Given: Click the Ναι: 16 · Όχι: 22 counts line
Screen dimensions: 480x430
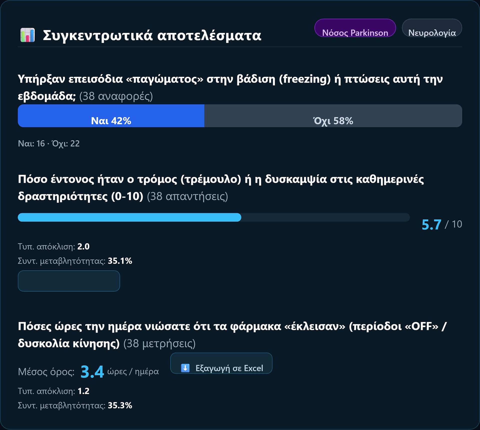Looking at the screenshot, I should point(49,144).
